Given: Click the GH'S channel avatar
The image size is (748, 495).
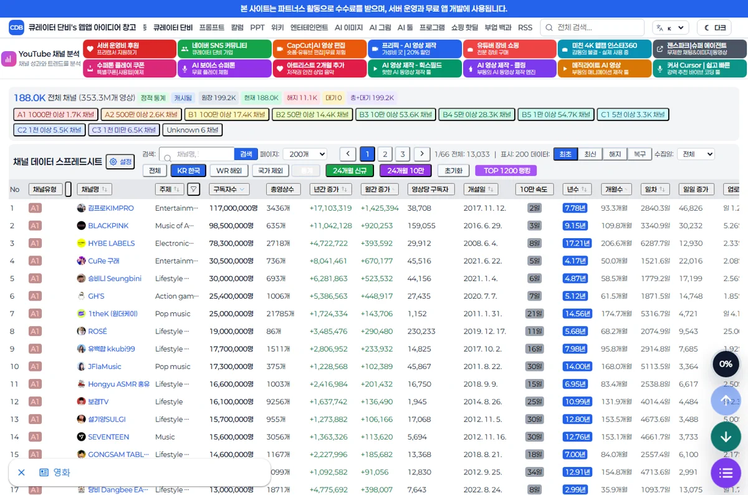Looking at the screenshot, I should pyautogui.click(x=81, y=296).
